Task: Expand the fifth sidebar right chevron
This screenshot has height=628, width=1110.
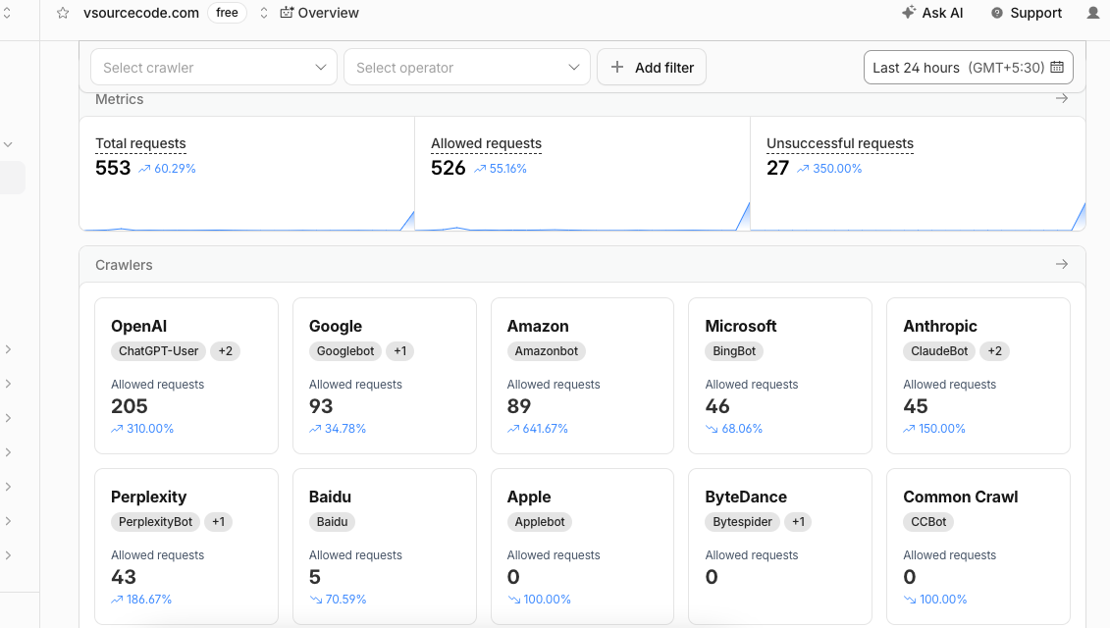Action: [8, 487]
